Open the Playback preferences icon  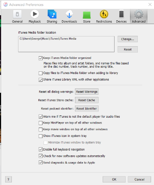(x=35, y=14)
